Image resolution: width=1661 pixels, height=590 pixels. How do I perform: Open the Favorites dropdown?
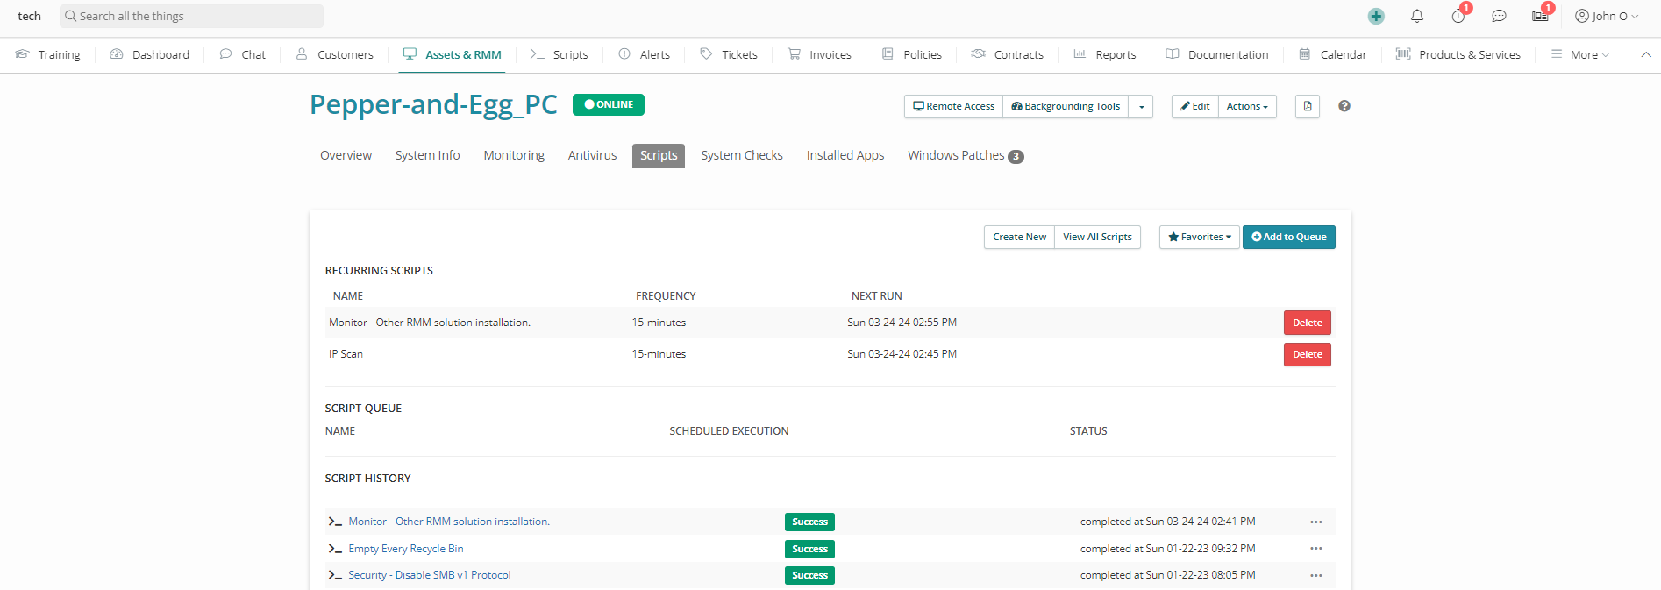coord(1199,237)
